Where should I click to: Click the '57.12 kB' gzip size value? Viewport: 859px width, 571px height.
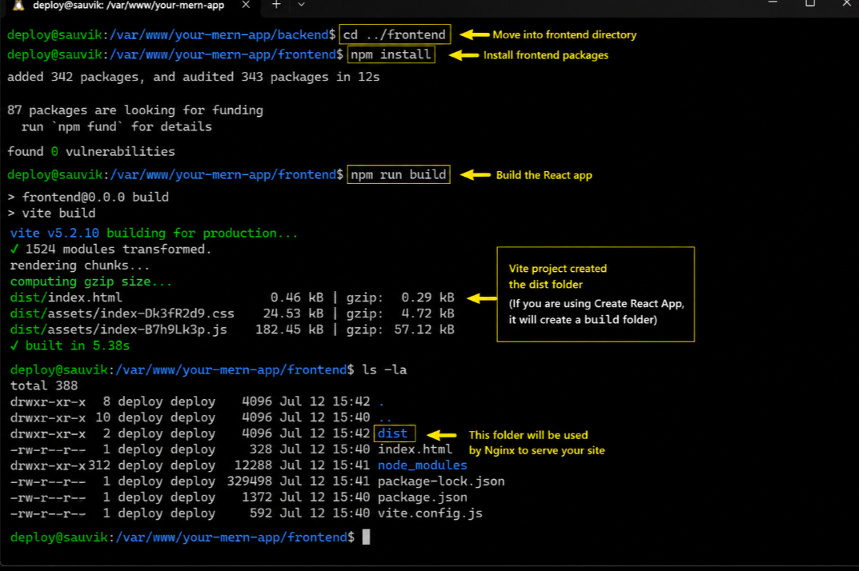point(424,329)
